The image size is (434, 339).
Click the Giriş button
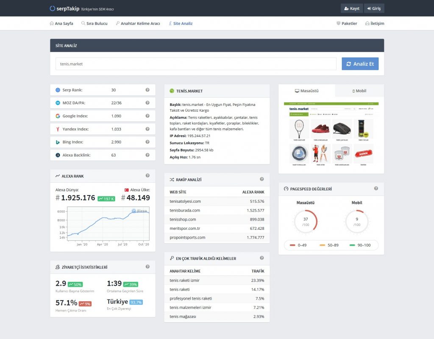click(x=374, y=8)
